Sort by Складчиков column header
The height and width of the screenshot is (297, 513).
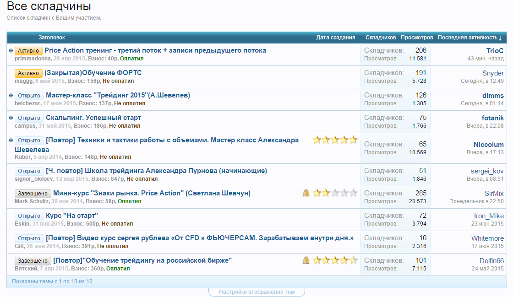pyautogui.click(x=381, y=38)
